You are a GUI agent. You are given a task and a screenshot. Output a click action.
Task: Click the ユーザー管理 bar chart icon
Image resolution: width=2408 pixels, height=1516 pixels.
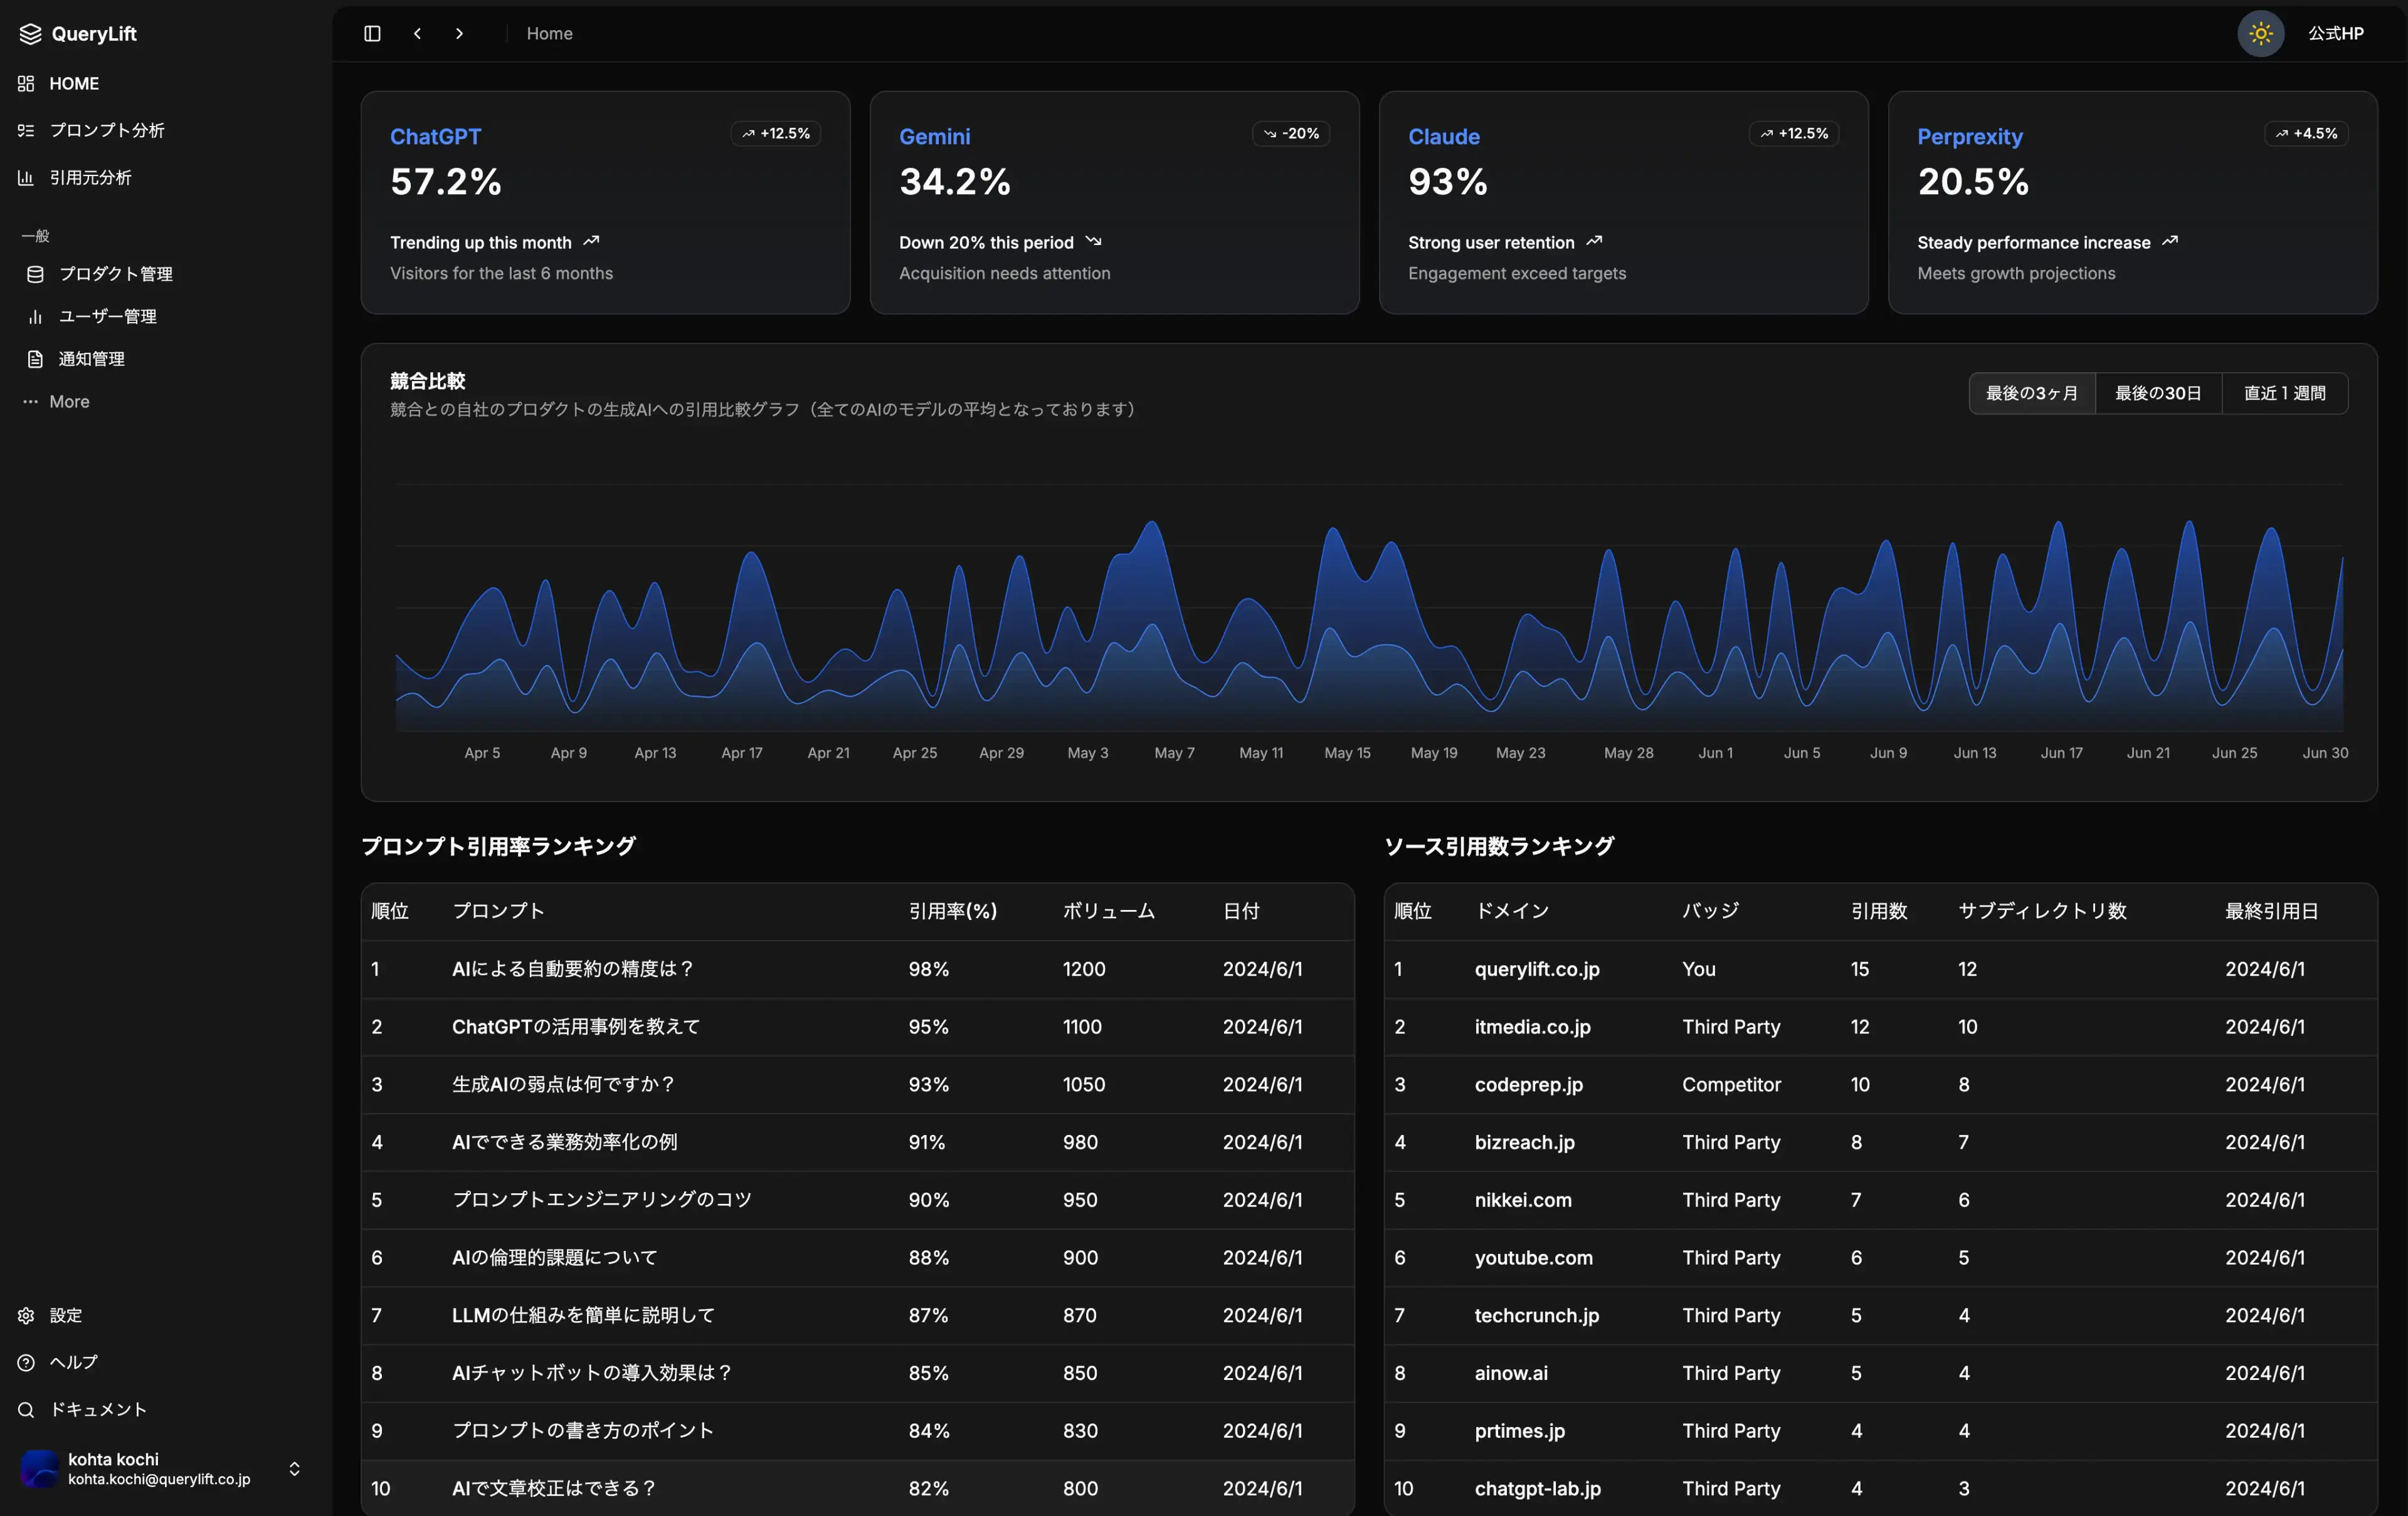[35, 316]
